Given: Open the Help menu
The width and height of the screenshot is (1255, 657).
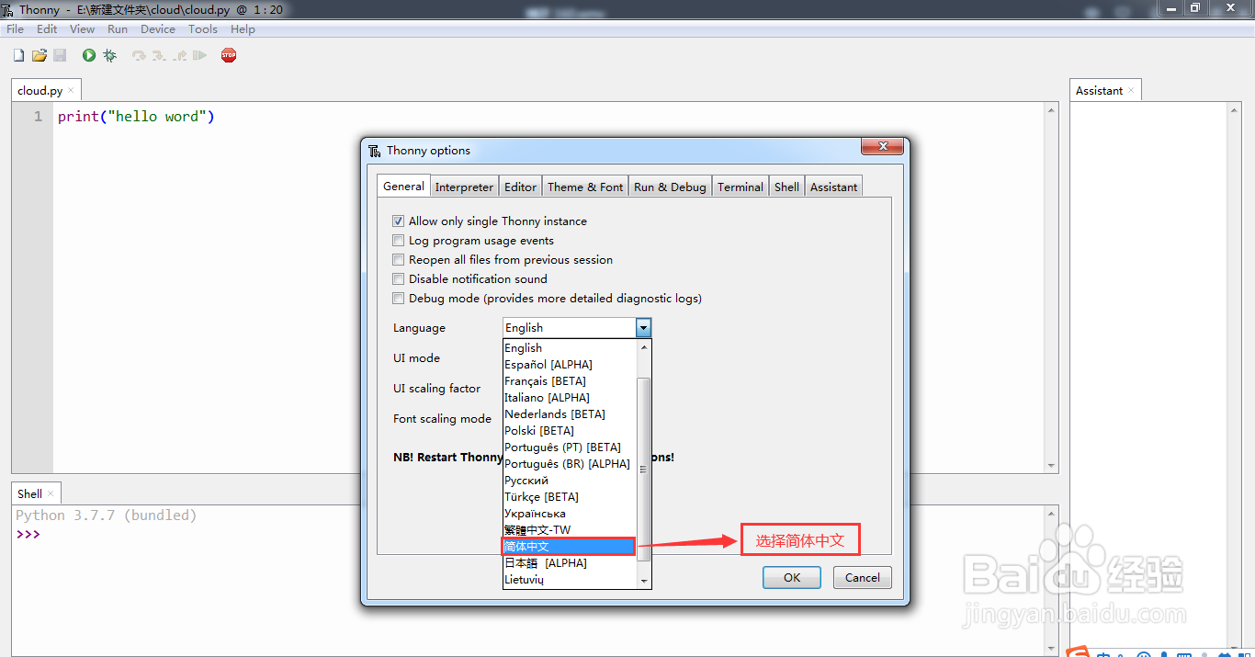Looking at the screenshot, I should click(243, 29).
